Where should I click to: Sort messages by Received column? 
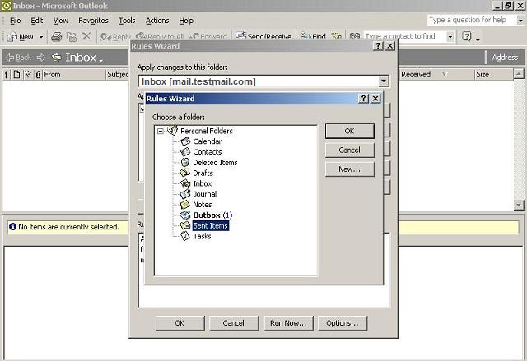coord(436,75)
